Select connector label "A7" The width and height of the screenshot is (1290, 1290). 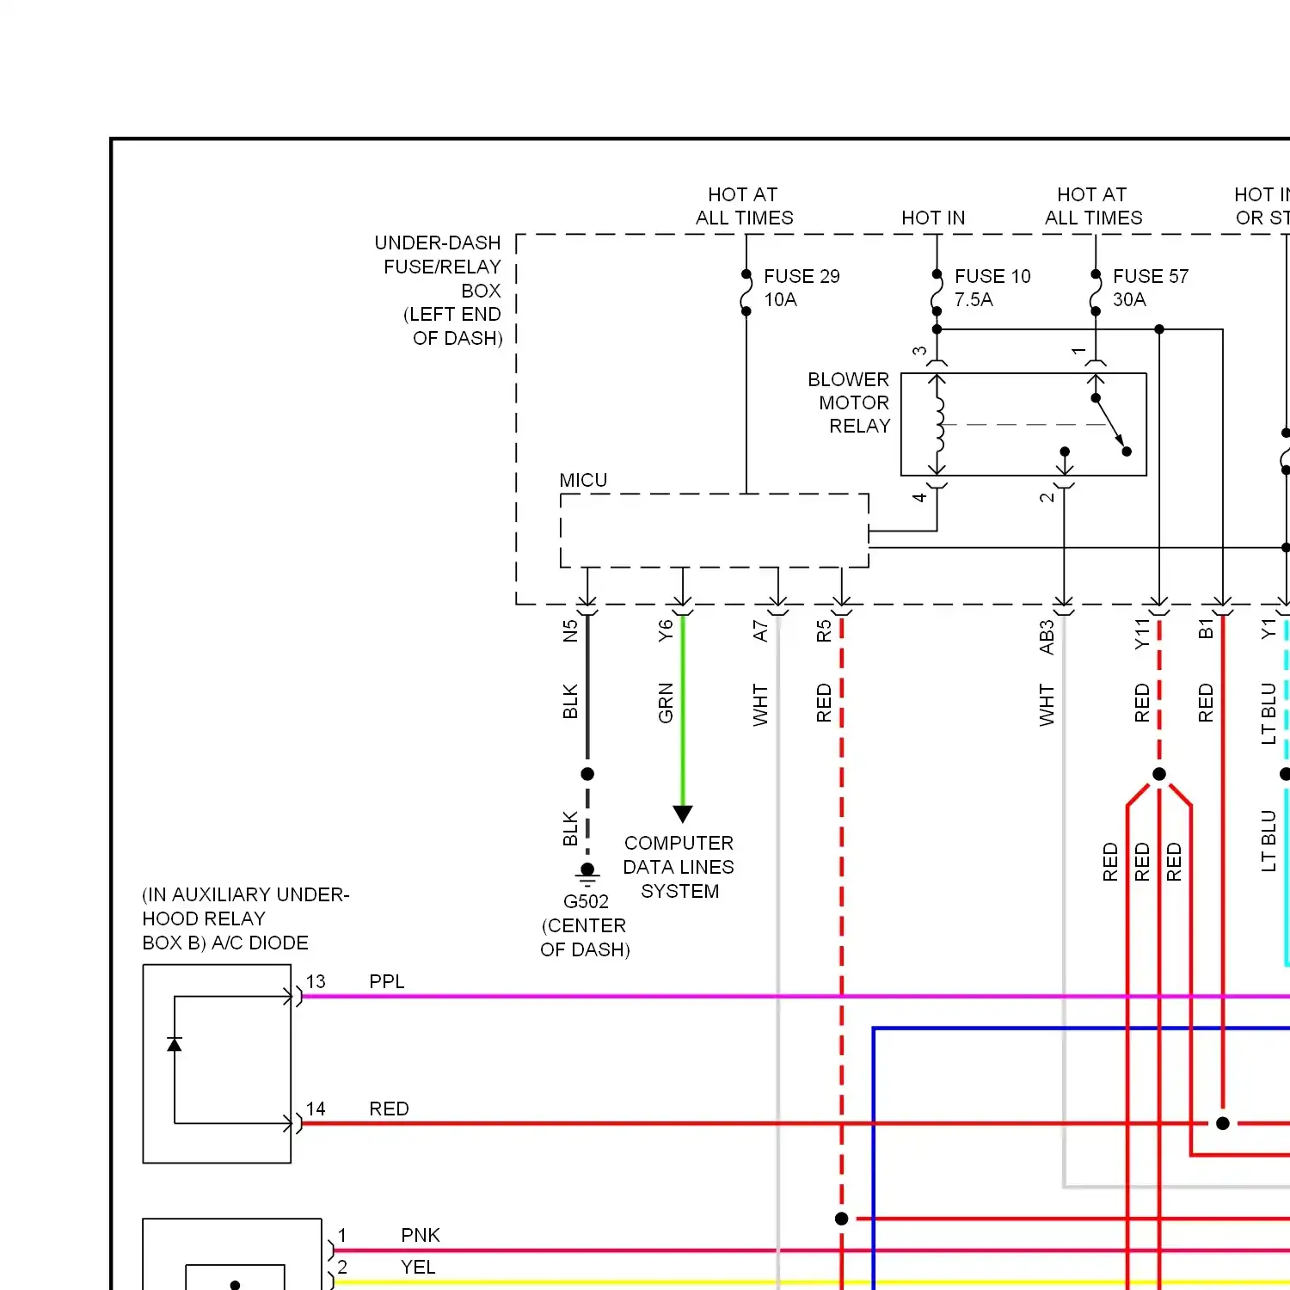coord(760,631)
